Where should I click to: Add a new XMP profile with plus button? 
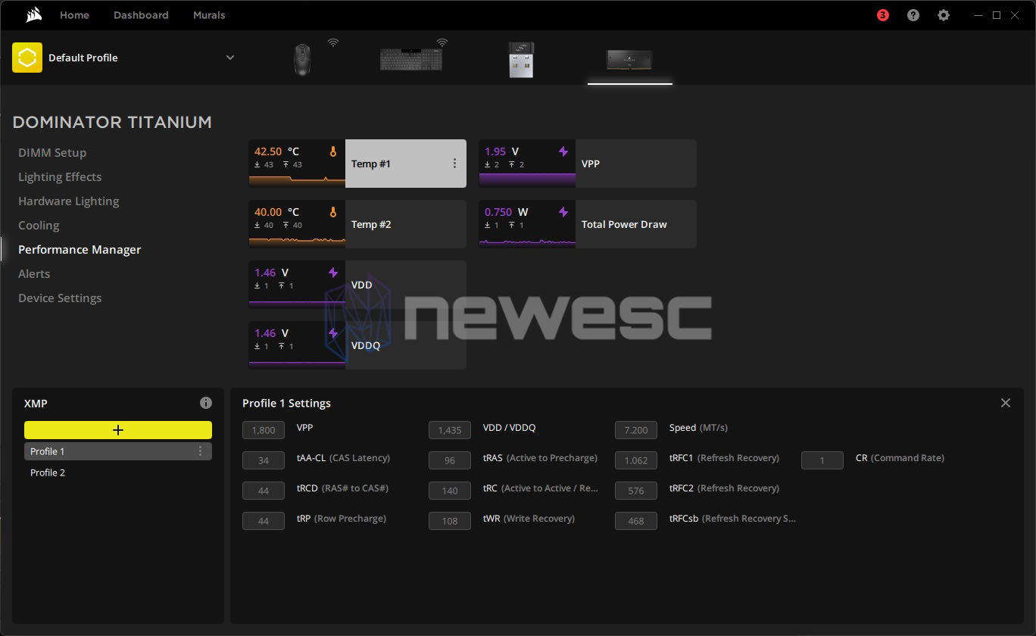coord(118,430)
